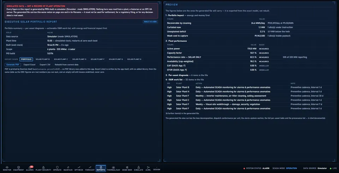Click the Weekly visual site walkthrough row

tap(250, 104)
